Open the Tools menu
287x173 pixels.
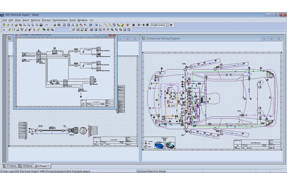72,20
